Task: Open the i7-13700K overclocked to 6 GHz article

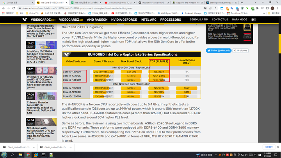Action: coord(41,57)
